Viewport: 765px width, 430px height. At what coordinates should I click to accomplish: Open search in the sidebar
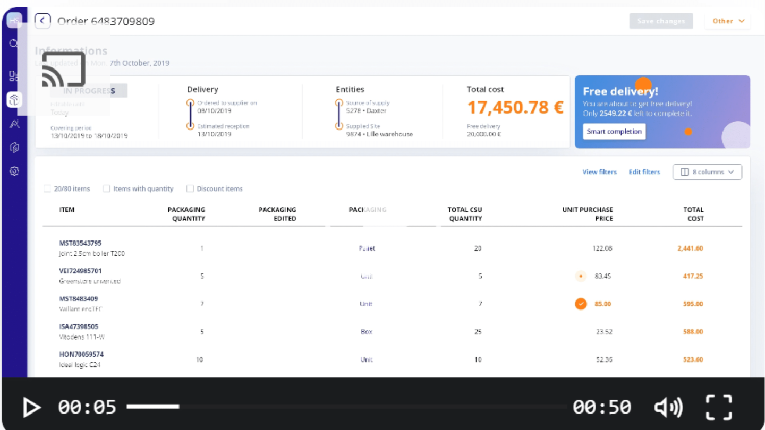click(x=14, y=44)
